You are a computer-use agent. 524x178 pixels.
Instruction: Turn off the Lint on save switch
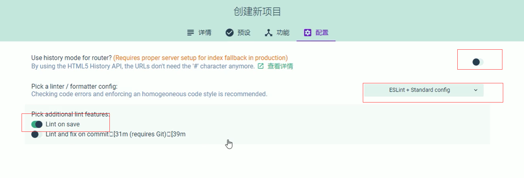(37, 124)
